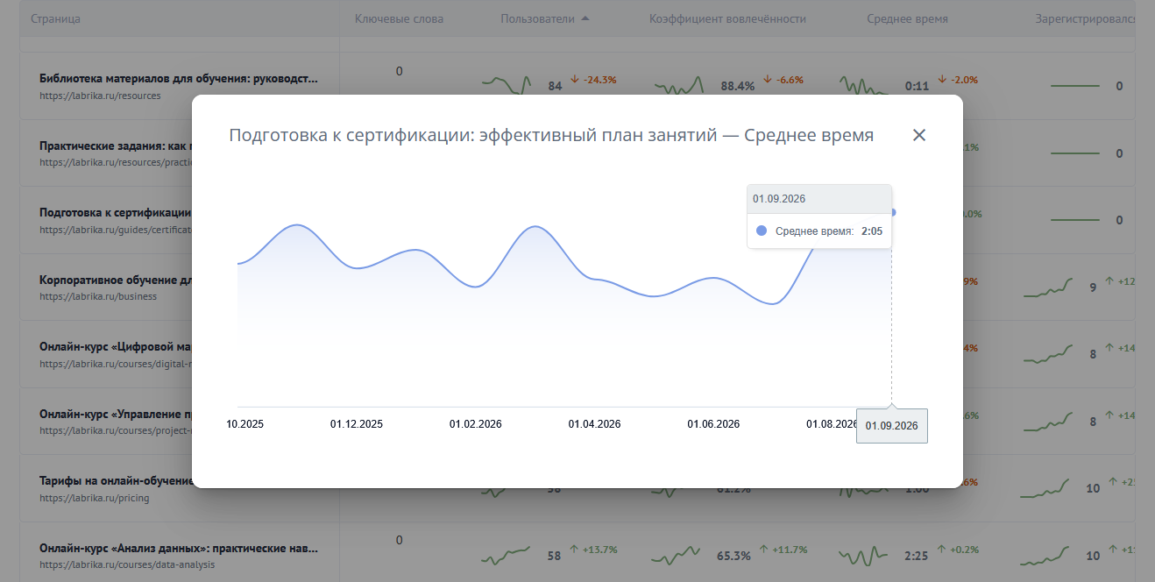Viewport: 1155px width, 582px height.
Task: Follow the labrika.ru/courses/data-analysis URL
Action: point(127,564)
